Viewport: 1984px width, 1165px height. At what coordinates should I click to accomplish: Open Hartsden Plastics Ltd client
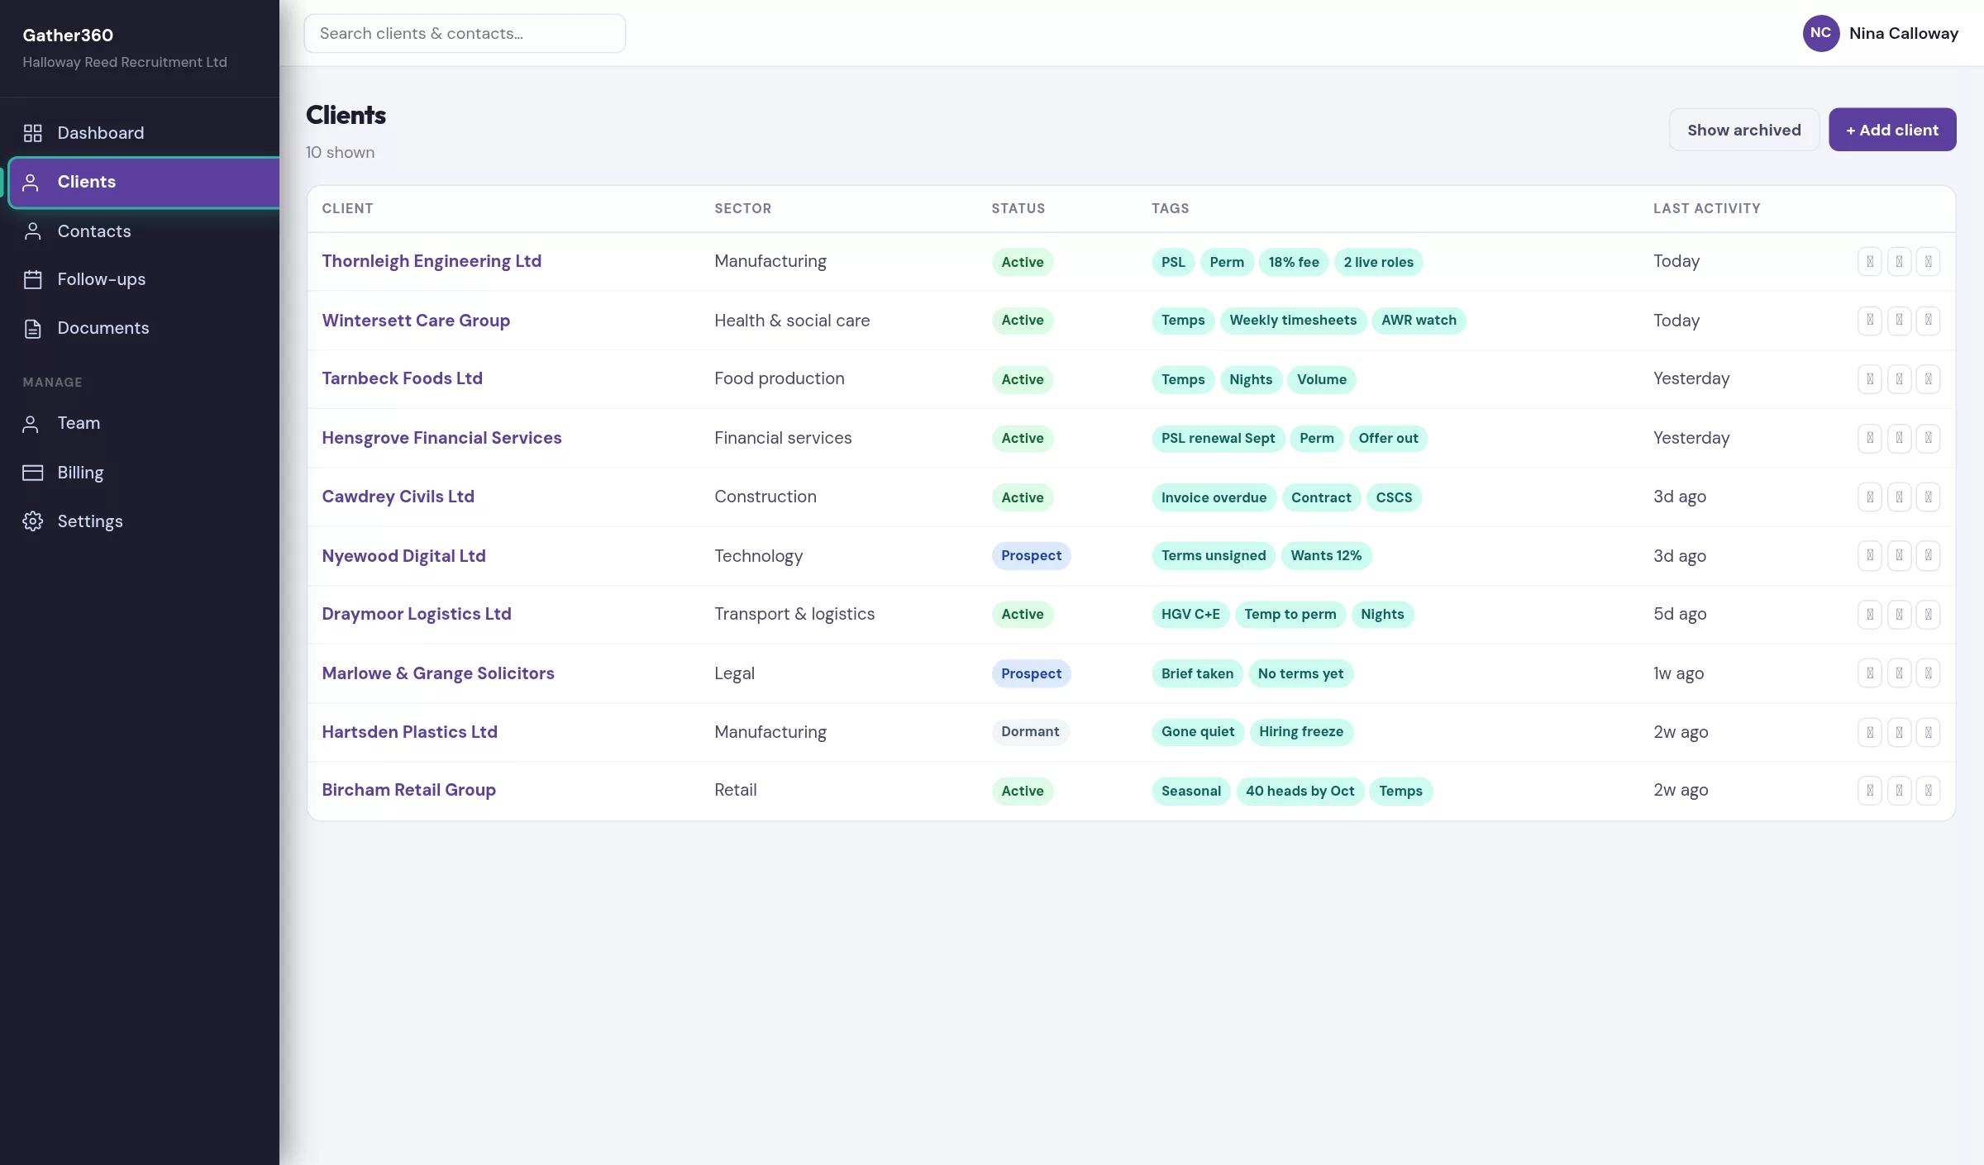click(x=409, y=732)
